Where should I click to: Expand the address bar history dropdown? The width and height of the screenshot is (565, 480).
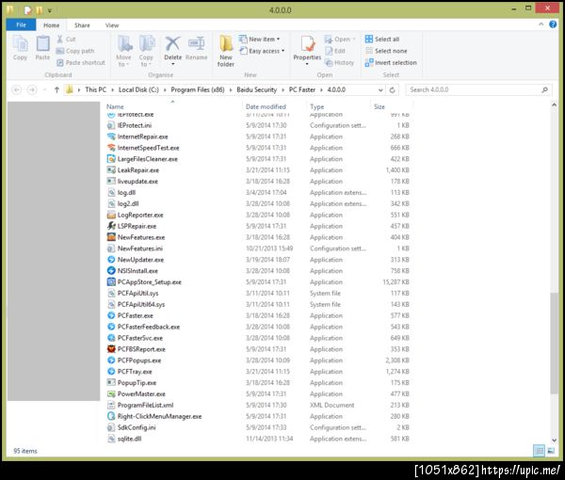pyautogui.click(x=380, y=90)
